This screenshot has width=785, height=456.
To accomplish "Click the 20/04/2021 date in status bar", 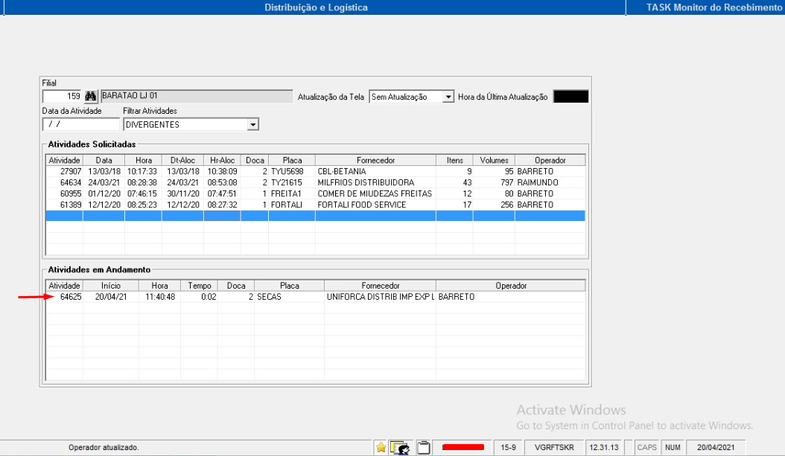I will pos(716,448).
